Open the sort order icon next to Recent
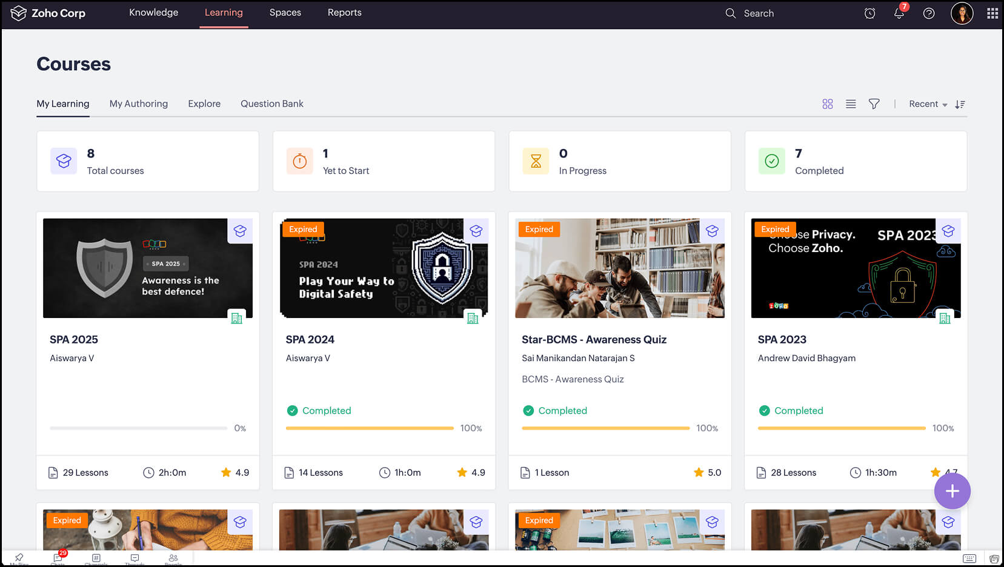This screenshot has height=567, width=1004. pos(960,104)
